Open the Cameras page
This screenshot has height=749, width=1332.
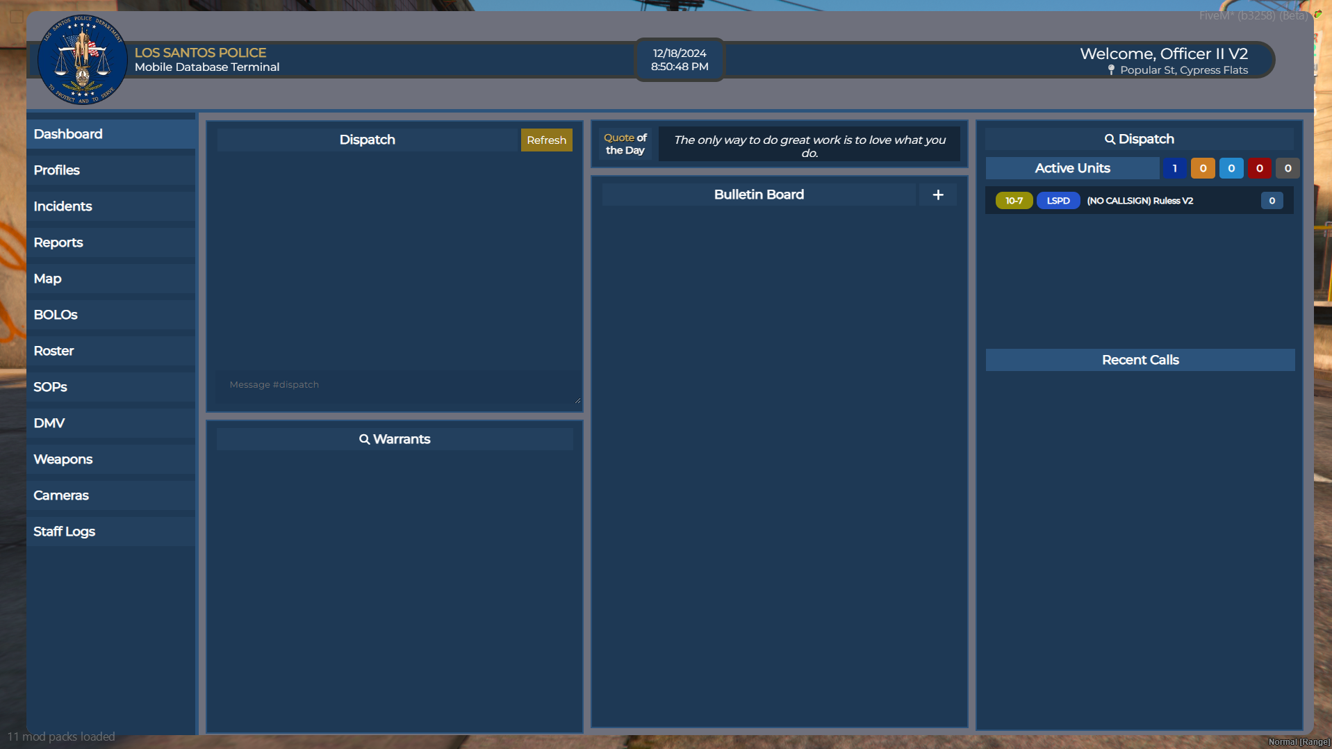point(111,495)
